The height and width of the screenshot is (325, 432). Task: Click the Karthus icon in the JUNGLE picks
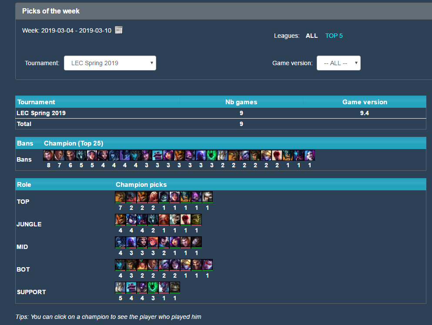point(153,219)
